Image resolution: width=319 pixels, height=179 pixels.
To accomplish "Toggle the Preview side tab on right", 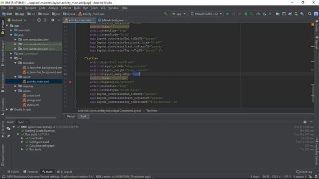I will (x=317, y=42).
